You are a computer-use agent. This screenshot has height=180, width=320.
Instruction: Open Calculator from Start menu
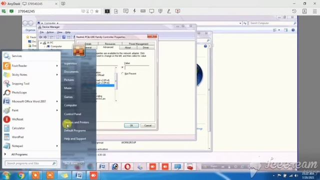[x=31, y=128]
